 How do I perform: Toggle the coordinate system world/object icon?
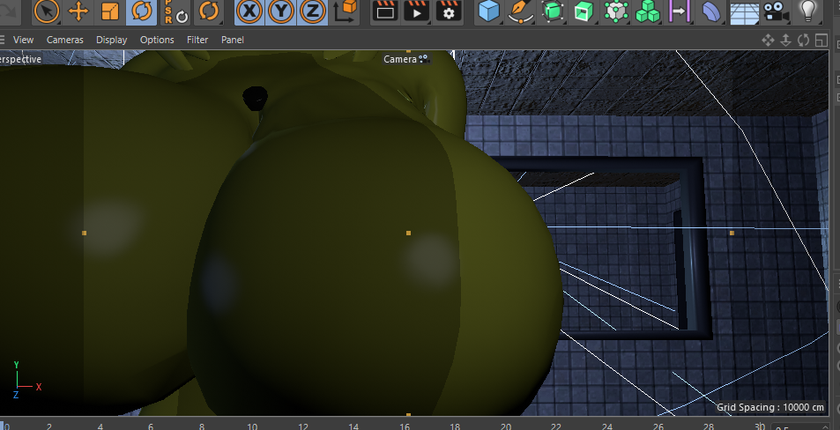pos(346,11)
